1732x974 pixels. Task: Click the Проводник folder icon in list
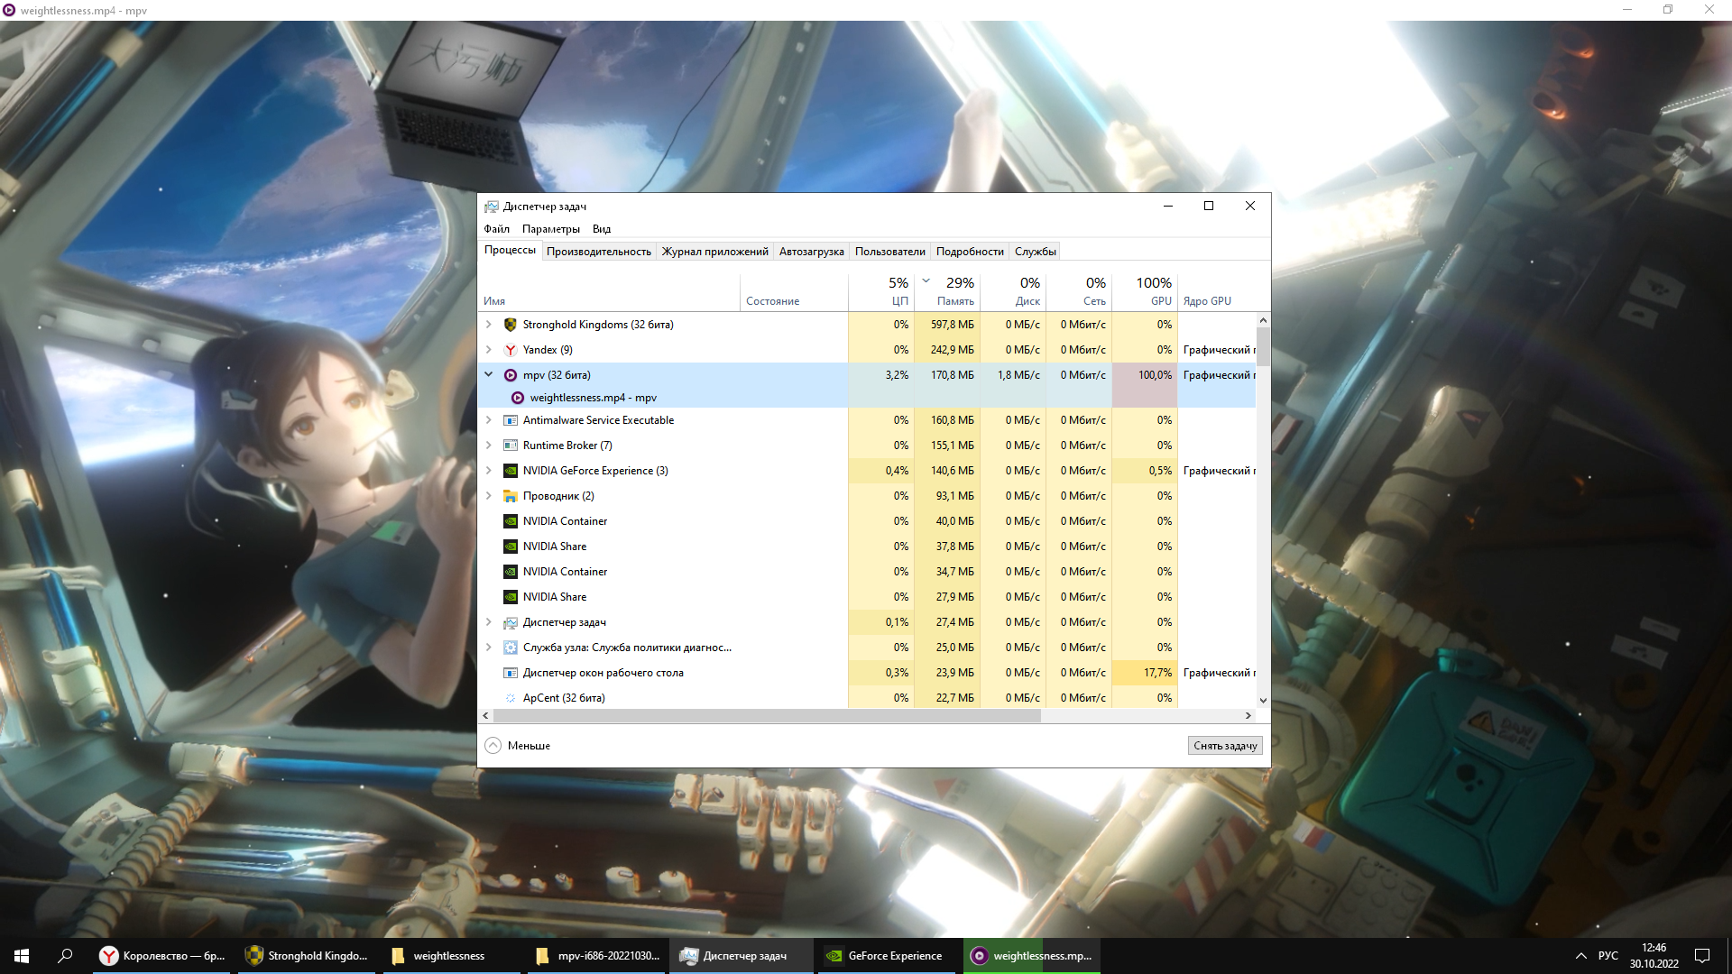[x=510, y=496]
